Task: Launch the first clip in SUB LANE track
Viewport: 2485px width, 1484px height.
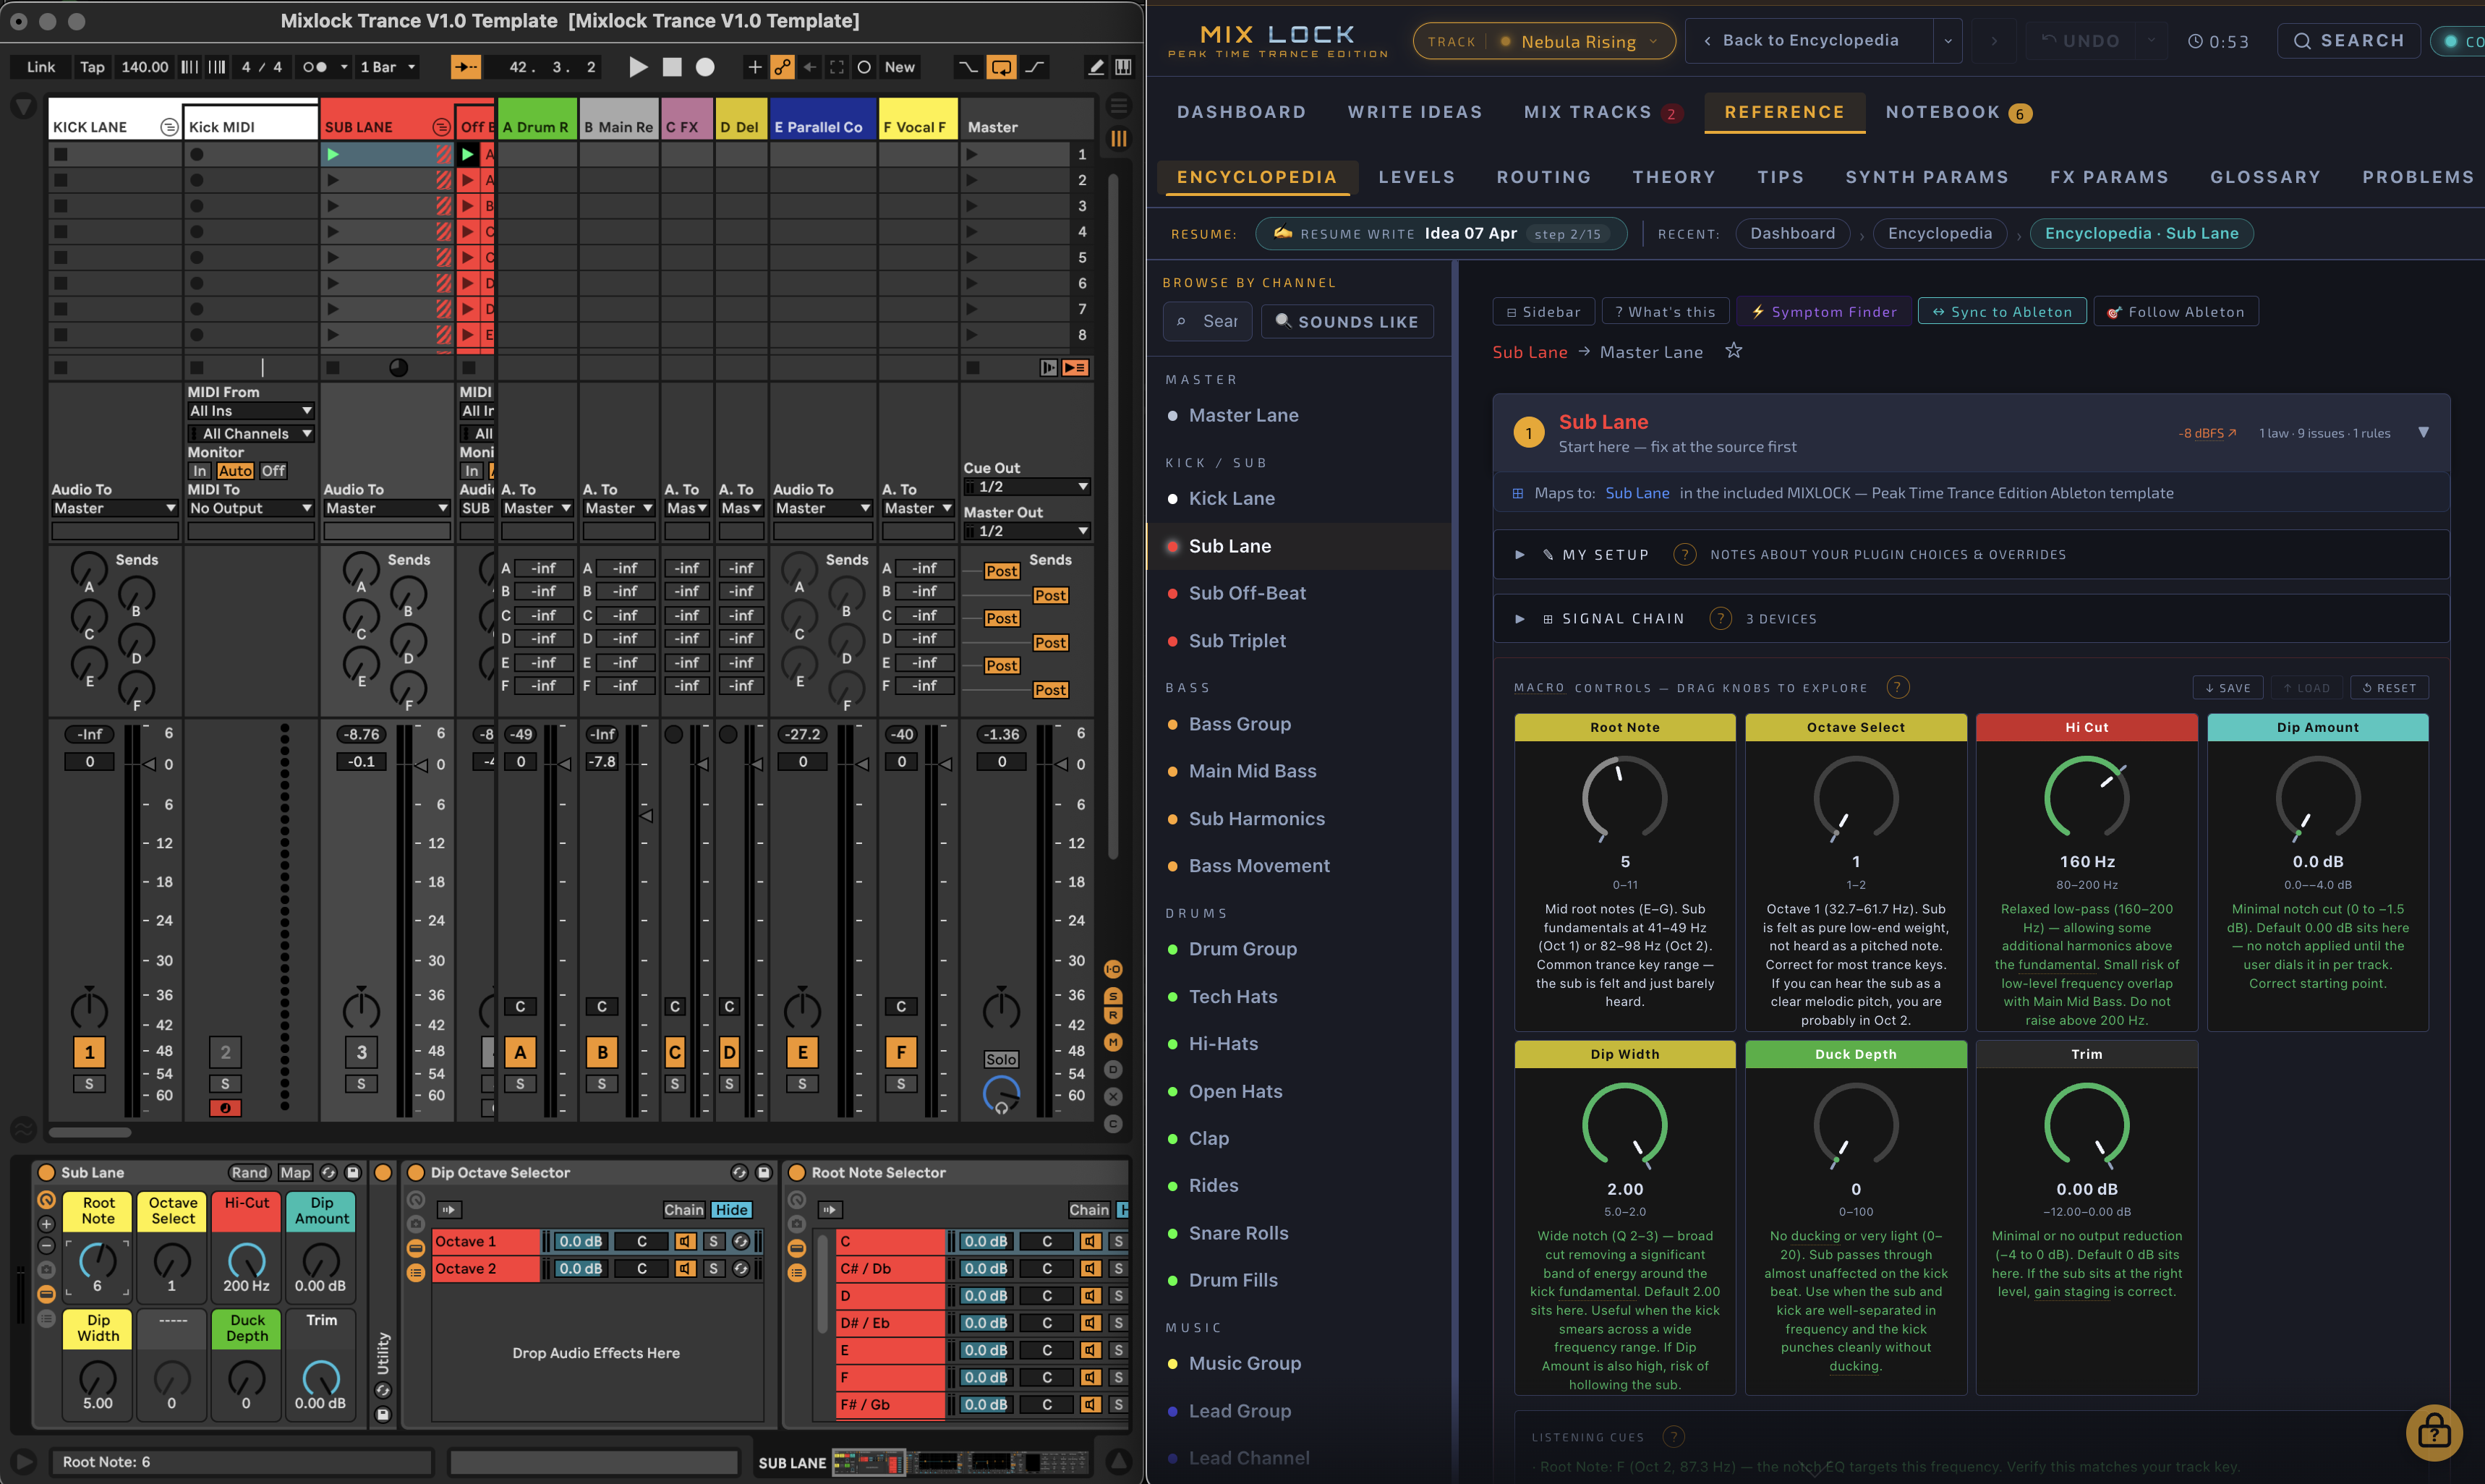Action: click(x=333, y=154)
